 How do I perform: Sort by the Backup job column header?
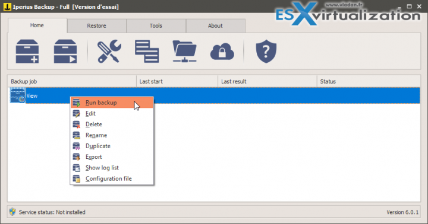[72, 81]
